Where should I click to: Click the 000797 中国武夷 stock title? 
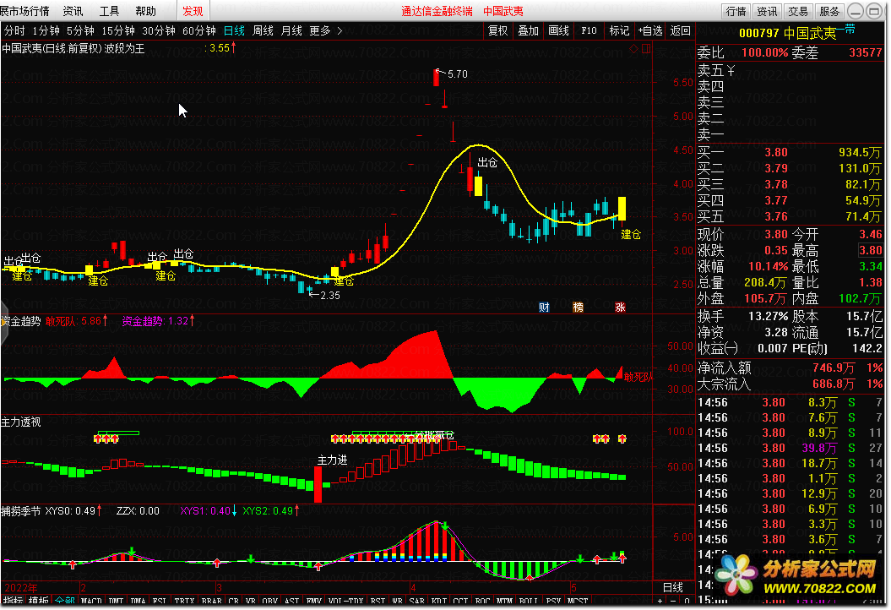(x=787, y=34)
